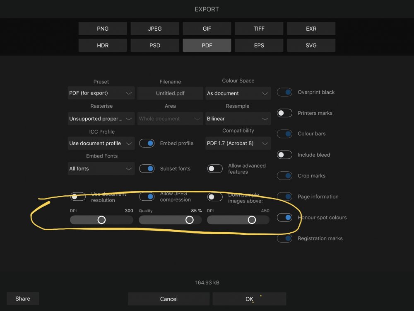Toggle Subset fonts switch
This screenshot has height=311, width=414.
click(147, 168)
